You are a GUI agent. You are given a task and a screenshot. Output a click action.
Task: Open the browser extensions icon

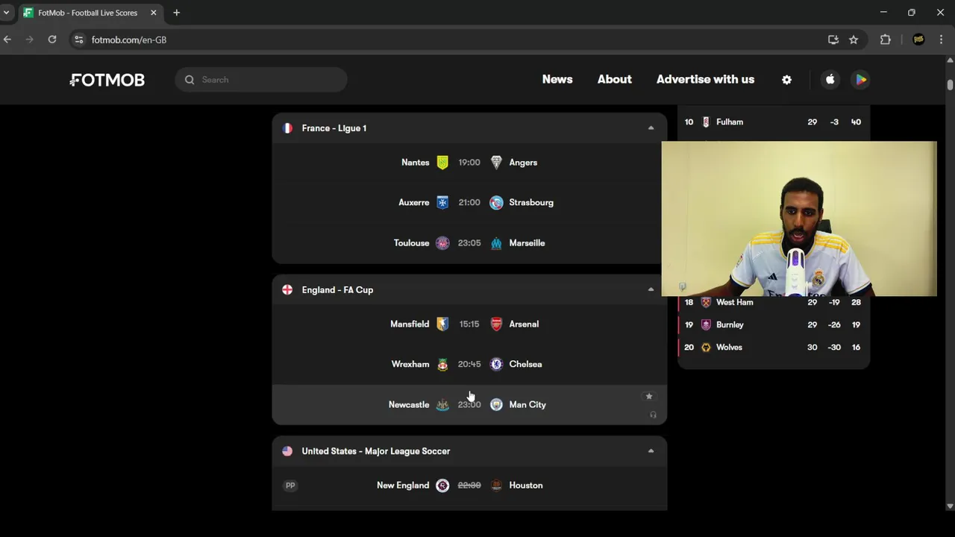coord(886,40)
